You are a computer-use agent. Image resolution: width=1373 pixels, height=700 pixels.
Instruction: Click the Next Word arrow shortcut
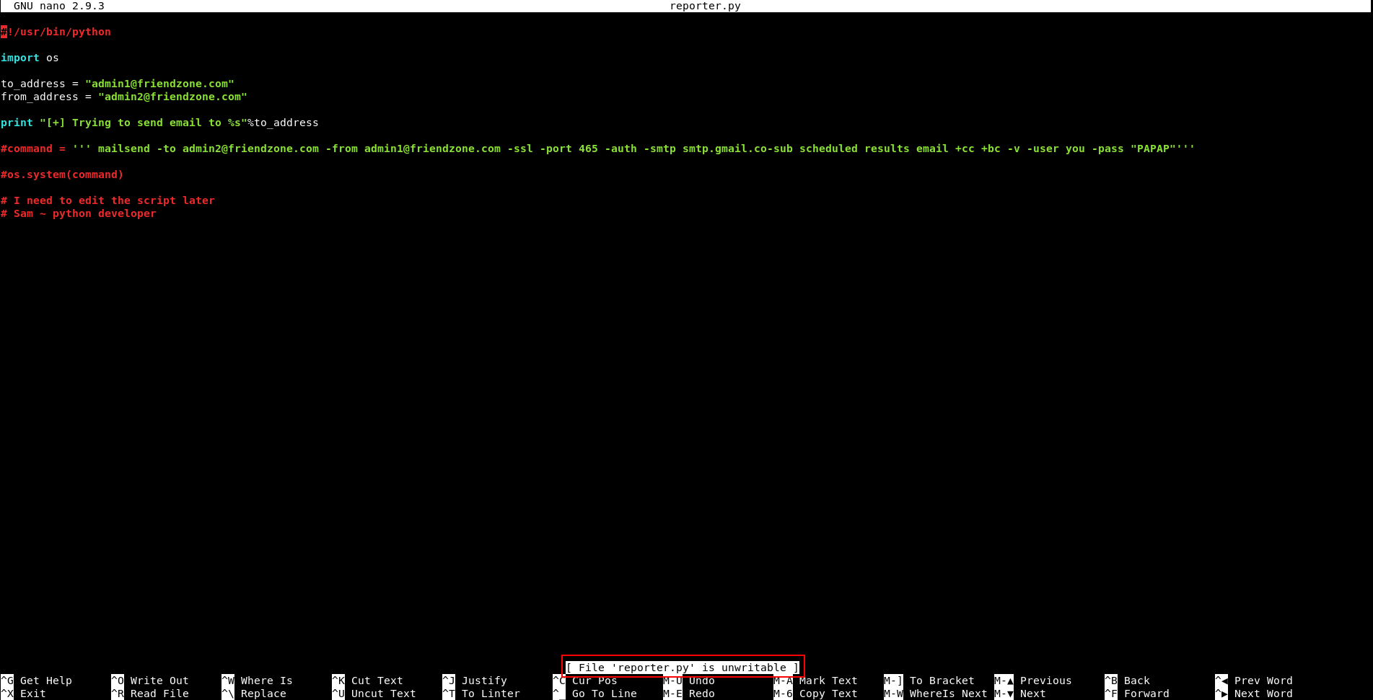(1263, 694)
